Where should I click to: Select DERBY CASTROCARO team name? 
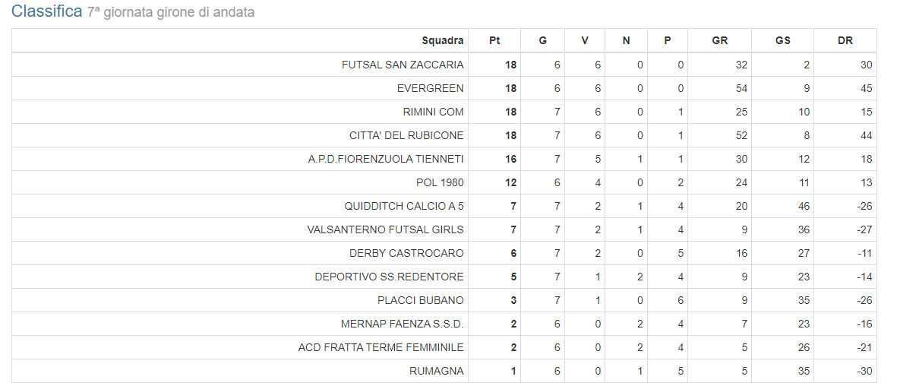[407, 253]
